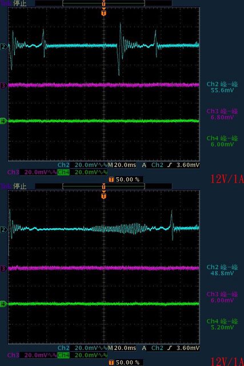Select the Ch2 peak-peak 55.6mV measurement
The width and height of the screenshot is (244, 366).
pos(222,87)
